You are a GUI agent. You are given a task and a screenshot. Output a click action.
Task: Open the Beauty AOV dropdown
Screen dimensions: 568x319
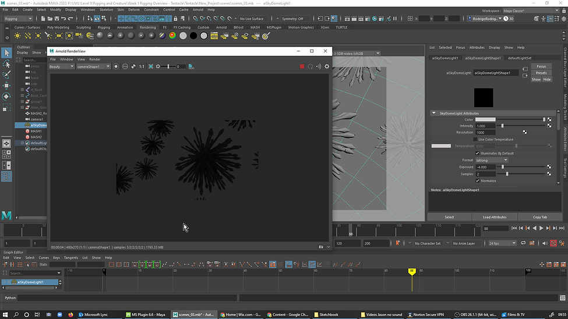click(x=61, y=66)
